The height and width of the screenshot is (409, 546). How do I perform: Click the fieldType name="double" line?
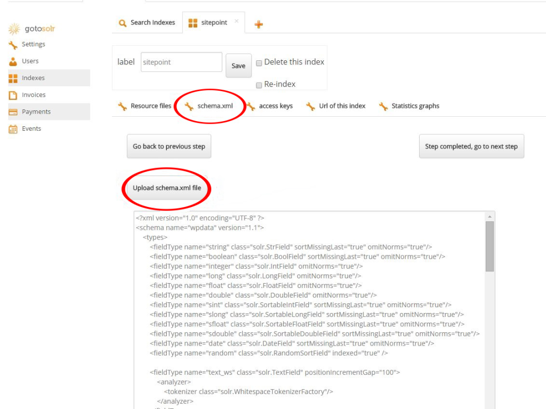tap(263, 295)
